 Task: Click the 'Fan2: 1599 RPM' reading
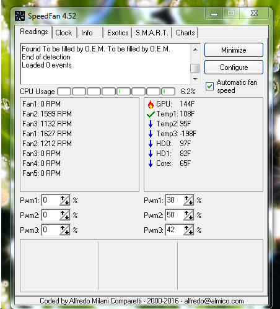tap(47, 114)
